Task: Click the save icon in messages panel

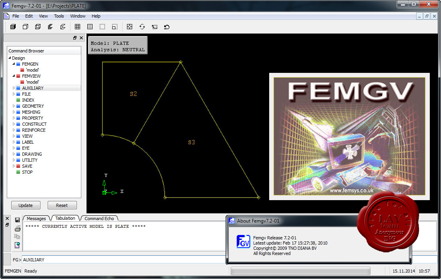Action: pos(18,220)
